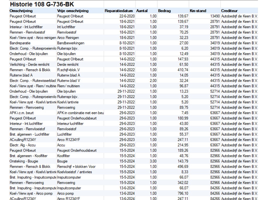Viewport: 267px width, 200px height.
Task: Click the Aantal column header
Action: click(x=142, y=11)
